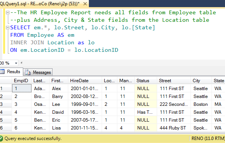Collapse the SELECT statement outline
The height and width of the screenshot is (143, 225).
7,27
